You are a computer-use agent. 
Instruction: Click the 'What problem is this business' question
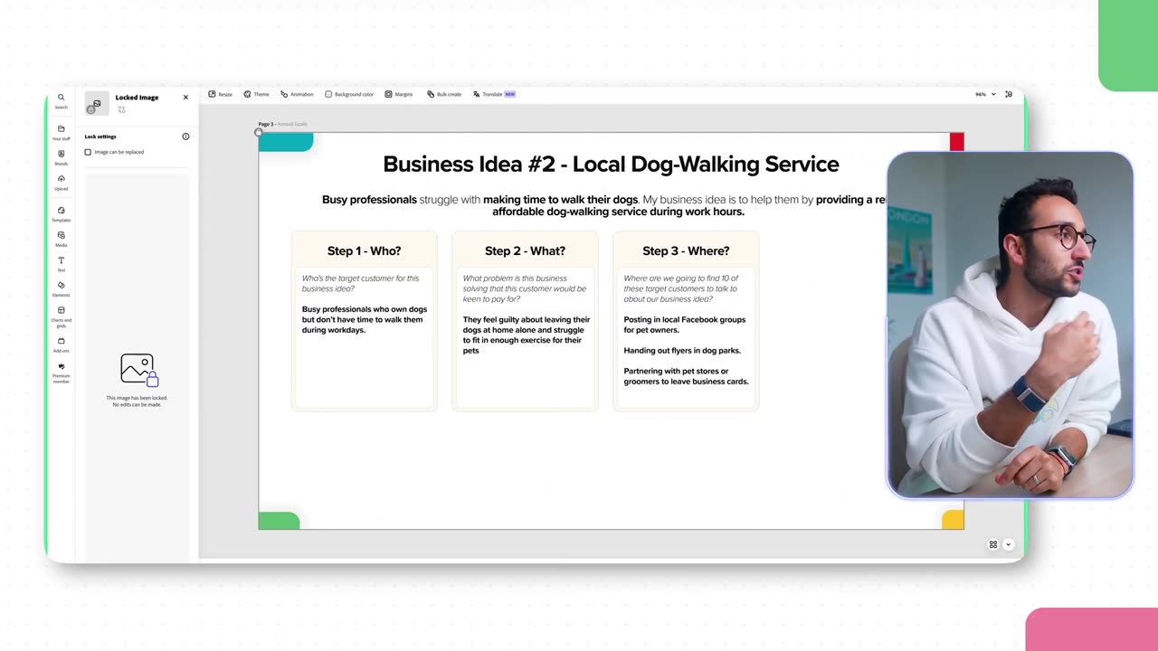524,288
